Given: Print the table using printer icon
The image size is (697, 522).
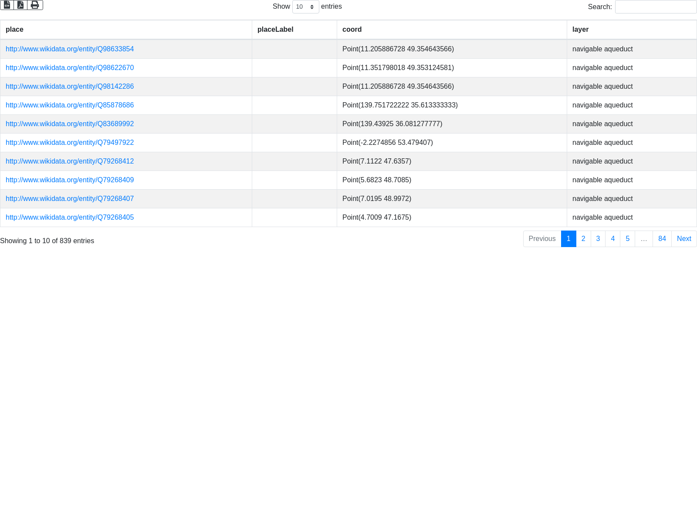Looking at the screenshot, I should [35, 5].
